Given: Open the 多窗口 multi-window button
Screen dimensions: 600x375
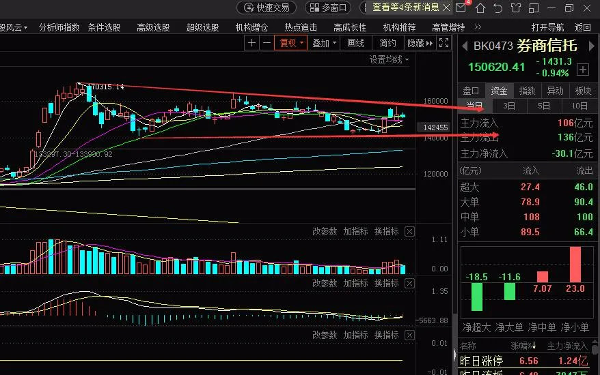Looking at the screenshot, I should (328, 7).
